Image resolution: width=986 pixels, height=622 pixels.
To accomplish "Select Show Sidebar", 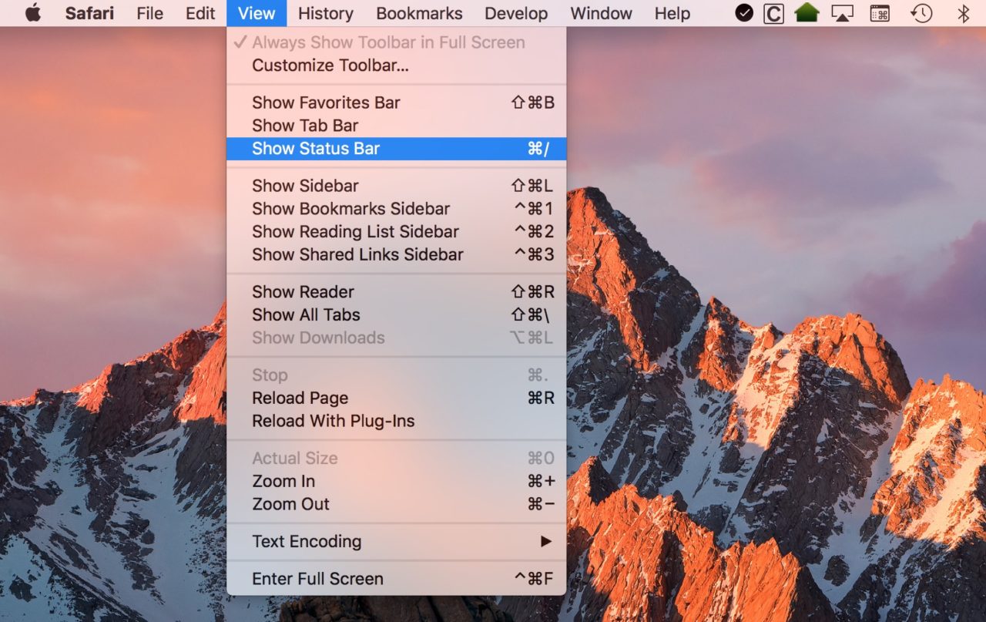I will 396,186.
